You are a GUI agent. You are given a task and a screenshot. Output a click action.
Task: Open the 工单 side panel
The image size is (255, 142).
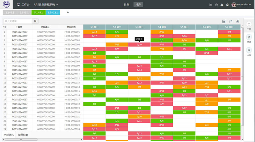coord(249,27)
